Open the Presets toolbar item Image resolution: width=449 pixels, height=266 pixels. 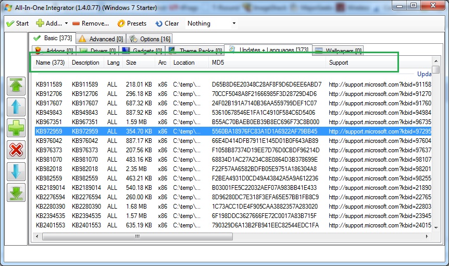(x=132, y=23)
